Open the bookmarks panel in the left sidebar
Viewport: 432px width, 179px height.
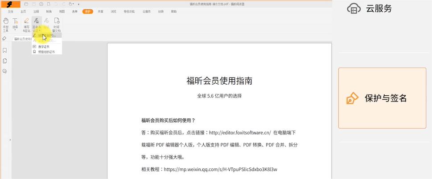point(4,50)
